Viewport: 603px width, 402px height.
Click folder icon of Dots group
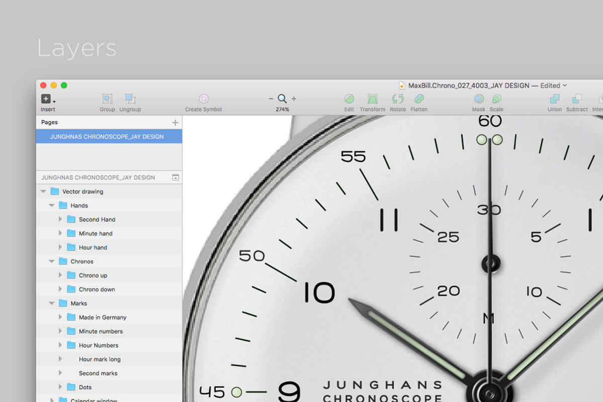coord(71,387)
